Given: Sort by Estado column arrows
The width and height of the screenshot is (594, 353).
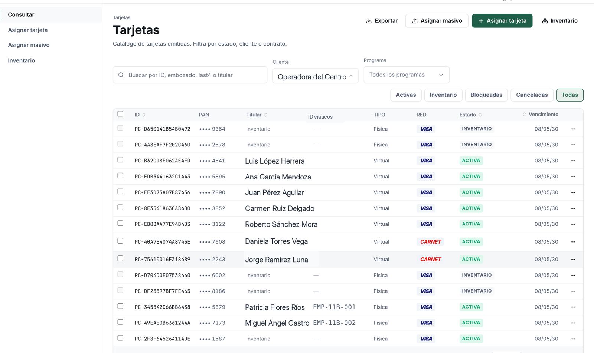Looking at the screenshot, I should pyautogui.click(x=480, y=115).
